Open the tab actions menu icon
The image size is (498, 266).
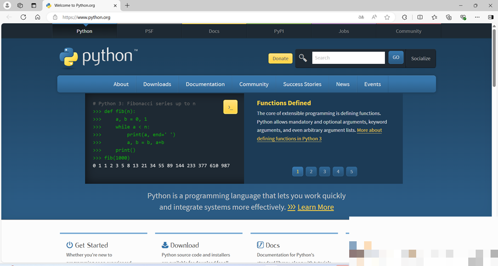point(34,5)
